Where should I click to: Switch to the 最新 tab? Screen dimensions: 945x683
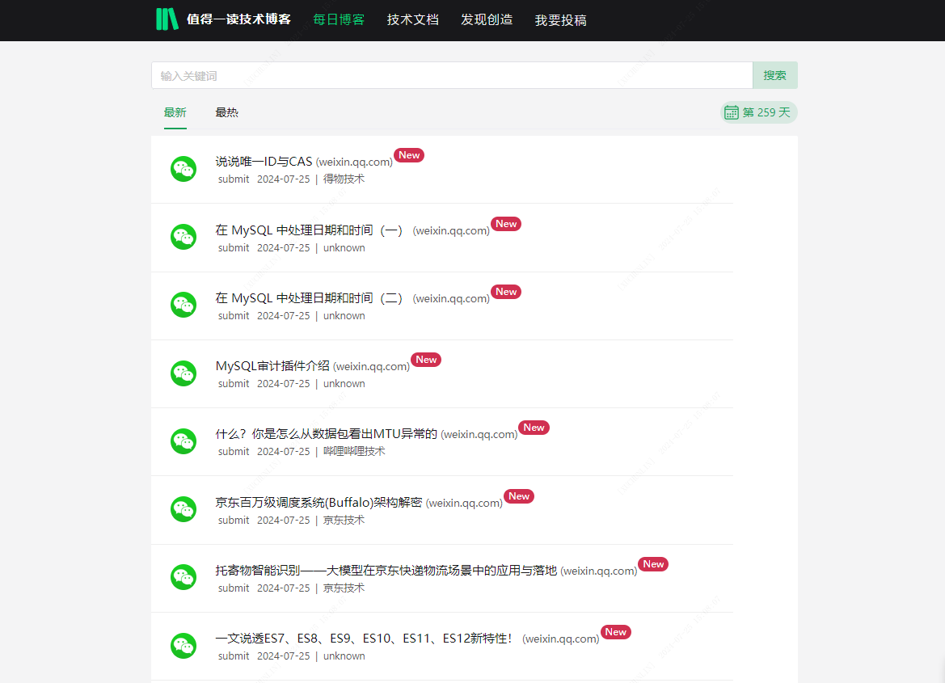[x=175, y=112]
